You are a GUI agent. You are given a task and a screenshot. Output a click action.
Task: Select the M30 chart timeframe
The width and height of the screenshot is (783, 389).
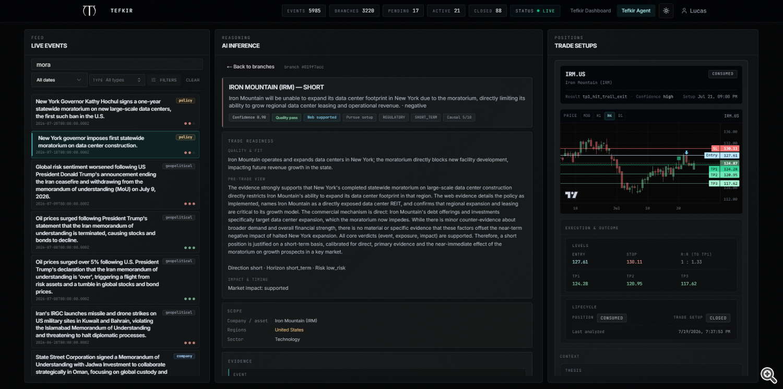(x=587, y=115)
